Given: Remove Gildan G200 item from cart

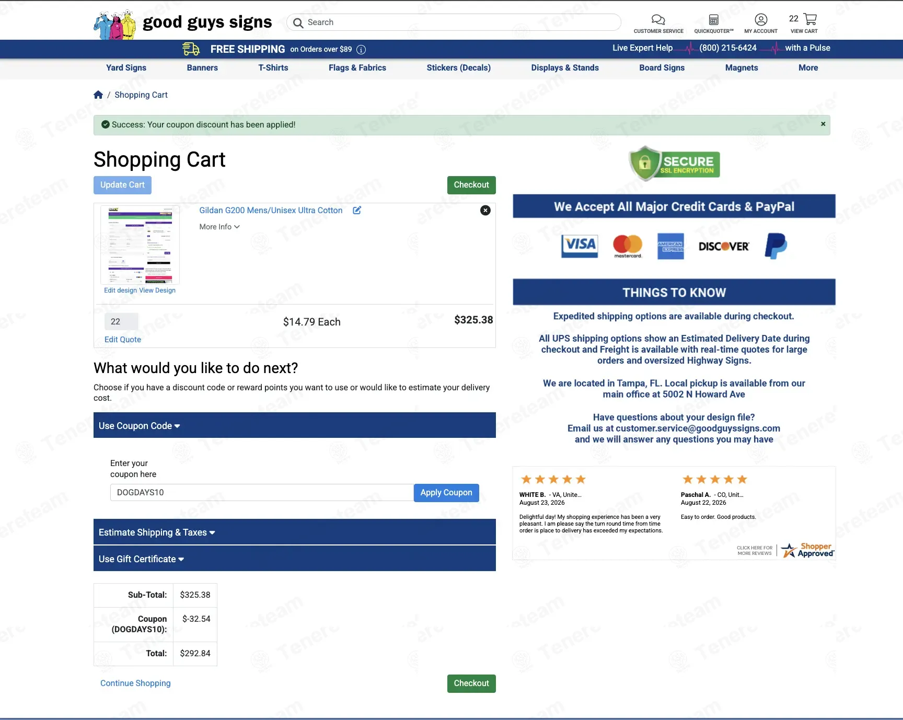Looking at the screenshot, I should pyautogui.click(x=485, y=210).
